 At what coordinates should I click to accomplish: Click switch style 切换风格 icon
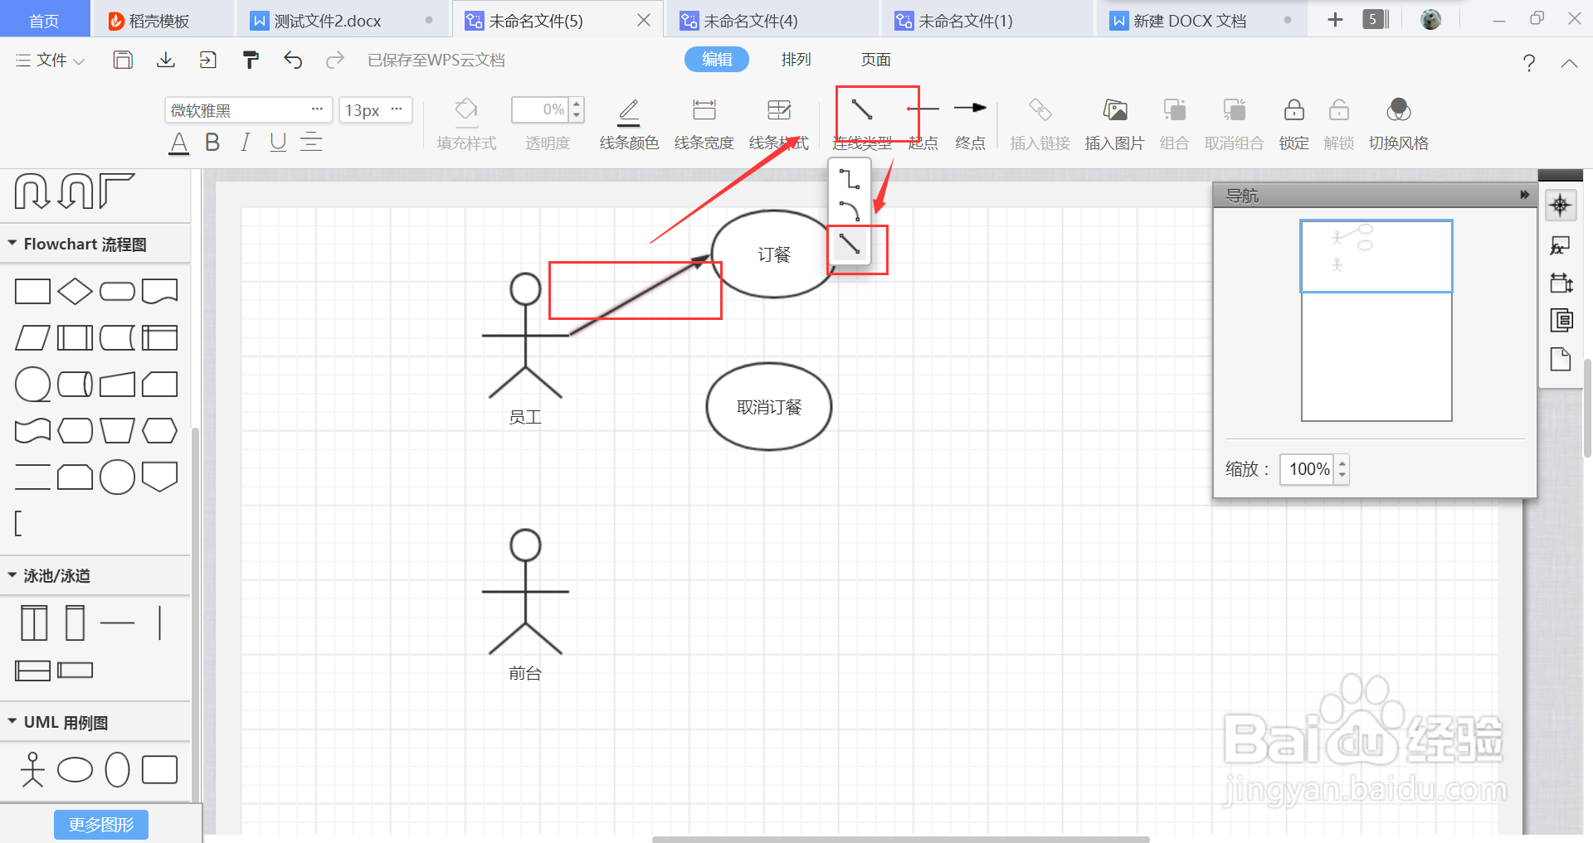click(1398, 124)
